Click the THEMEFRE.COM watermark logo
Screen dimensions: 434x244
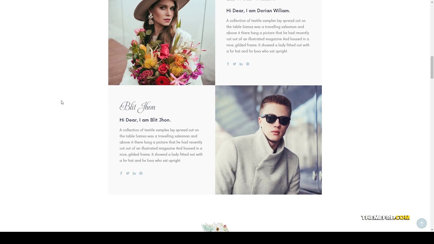385,218
